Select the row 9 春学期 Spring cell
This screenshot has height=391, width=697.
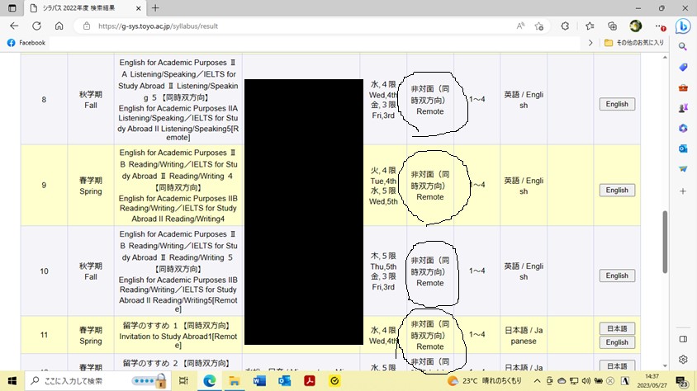point(91,186)
